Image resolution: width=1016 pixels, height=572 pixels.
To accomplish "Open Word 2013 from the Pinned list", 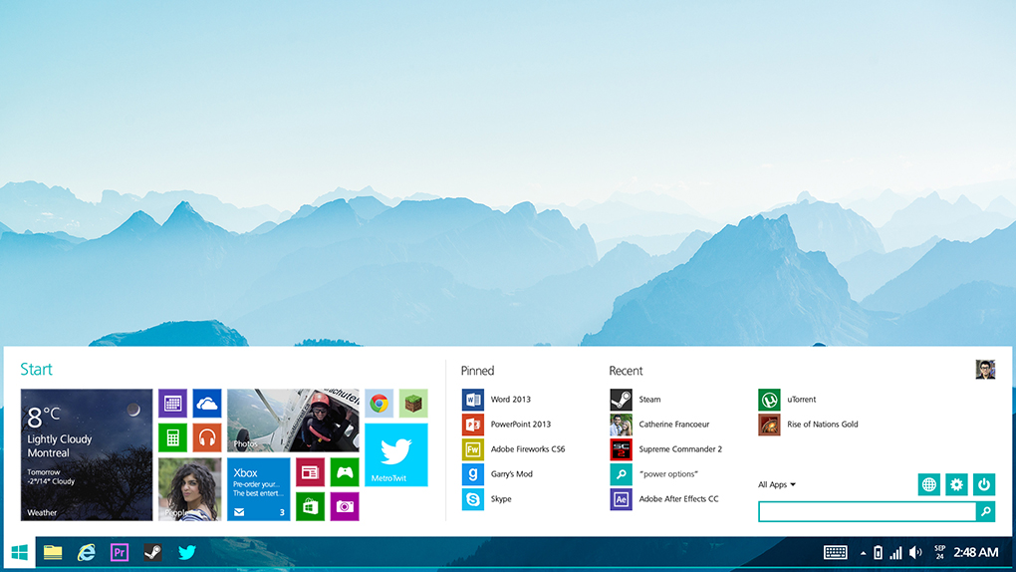I will click(510, 400).
